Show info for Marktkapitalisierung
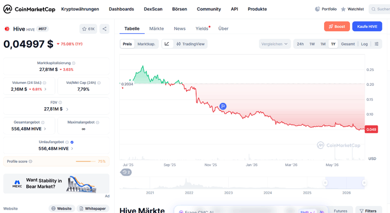 74,63
